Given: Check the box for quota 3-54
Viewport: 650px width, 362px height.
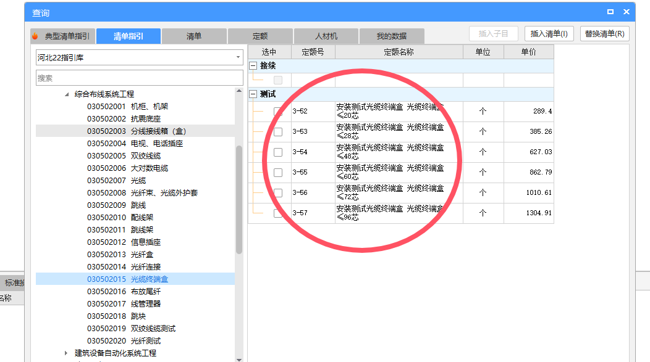Looking at the screenshot, I should (278, 152).
